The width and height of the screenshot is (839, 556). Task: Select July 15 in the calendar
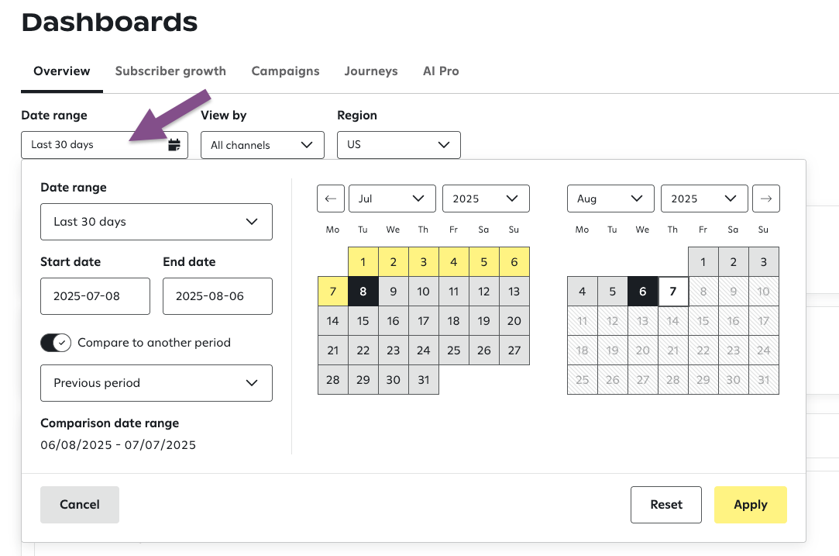click(x=363, y=321)
